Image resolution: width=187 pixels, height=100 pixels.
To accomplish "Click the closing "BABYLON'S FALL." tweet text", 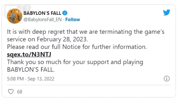I will pyautogui.click(x=31, y=69).
